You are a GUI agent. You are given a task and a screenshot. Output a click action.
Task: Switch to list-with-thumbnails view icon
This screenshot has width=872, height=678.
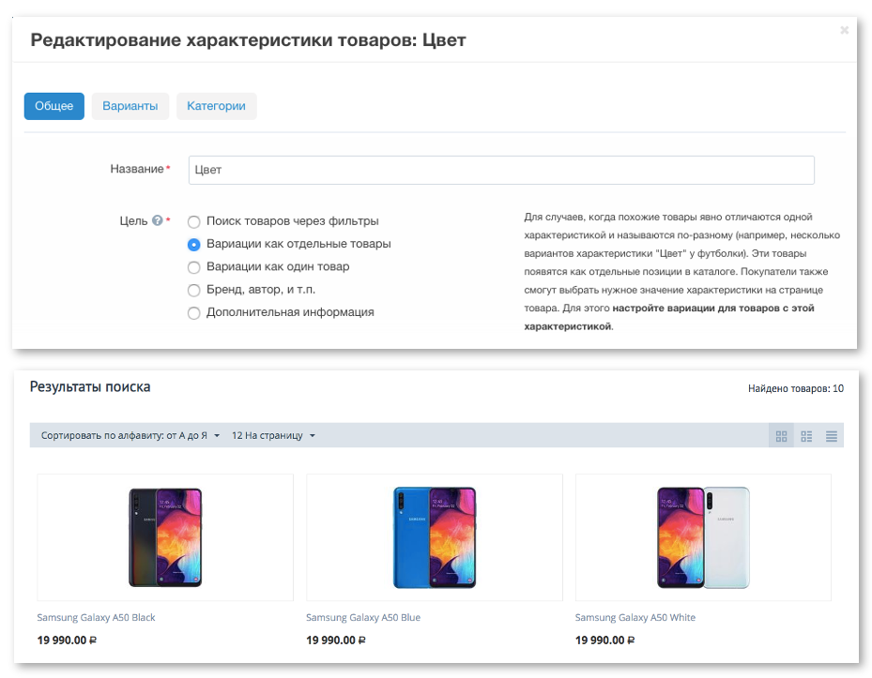coord(806,436)
